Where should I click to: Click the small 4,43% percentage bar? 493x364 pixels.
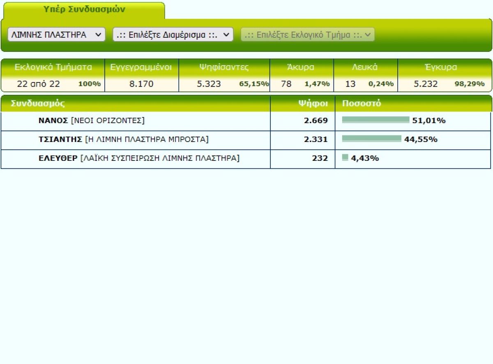(345, 158)
